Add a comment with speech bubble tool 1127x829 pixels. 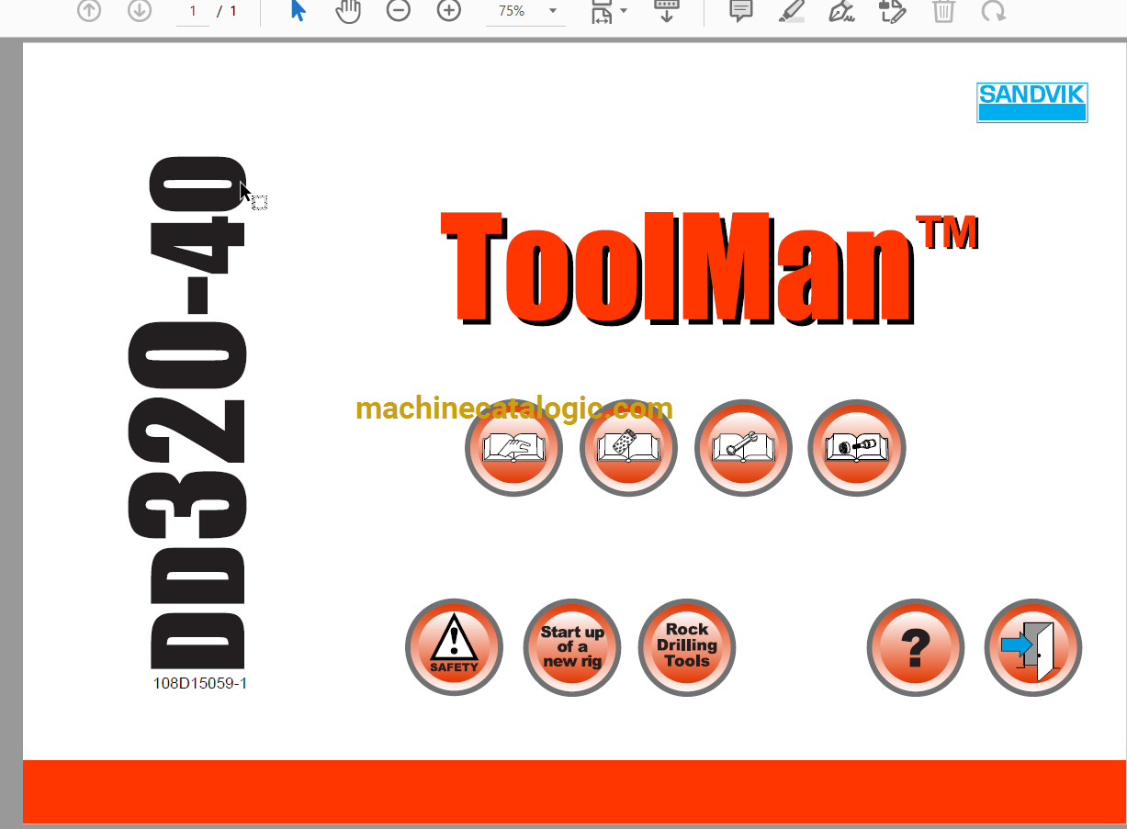click(740, 11)
